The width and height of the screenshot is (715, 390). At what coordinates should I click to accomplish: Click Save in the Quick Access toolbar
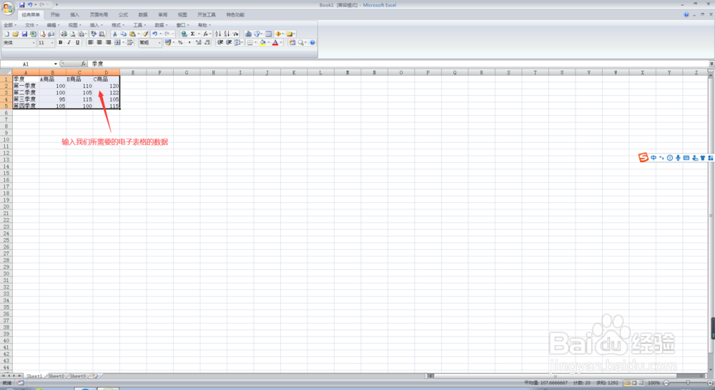(21, 4)
